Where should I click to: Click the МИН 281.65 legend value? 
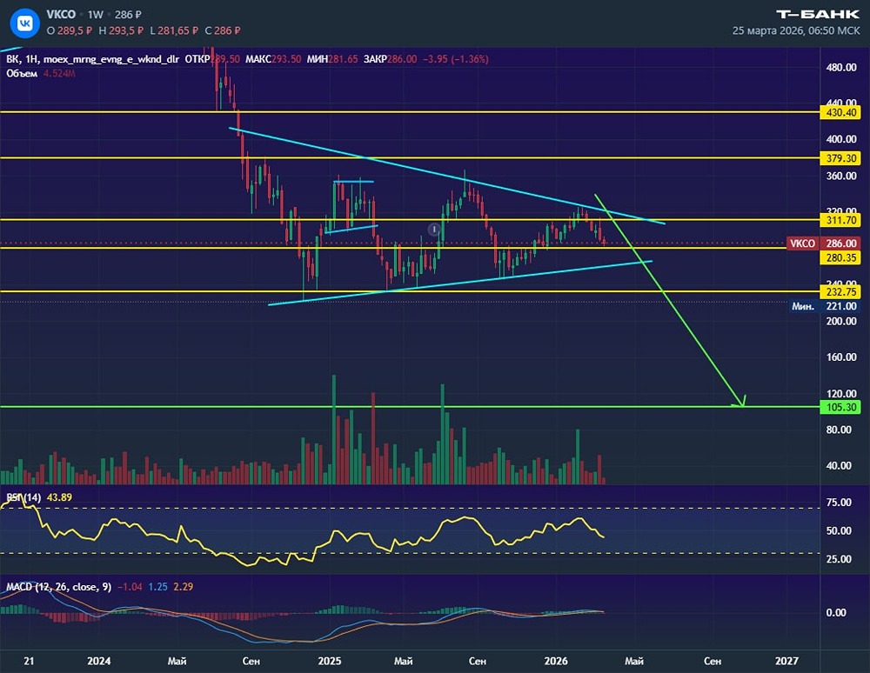331,59
